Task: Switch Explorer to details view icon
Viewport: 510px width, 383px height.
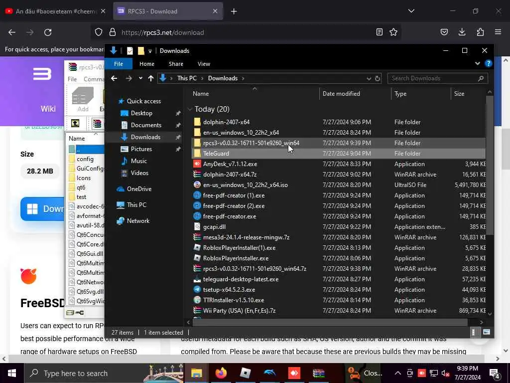Action: point(474,332)
